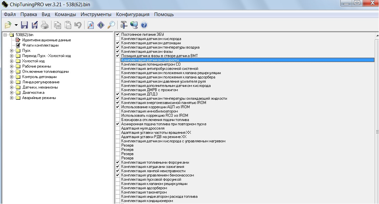379x204 pixels.
Task: Expand the Датчики, механизмы folder
Action: point(11,87)
